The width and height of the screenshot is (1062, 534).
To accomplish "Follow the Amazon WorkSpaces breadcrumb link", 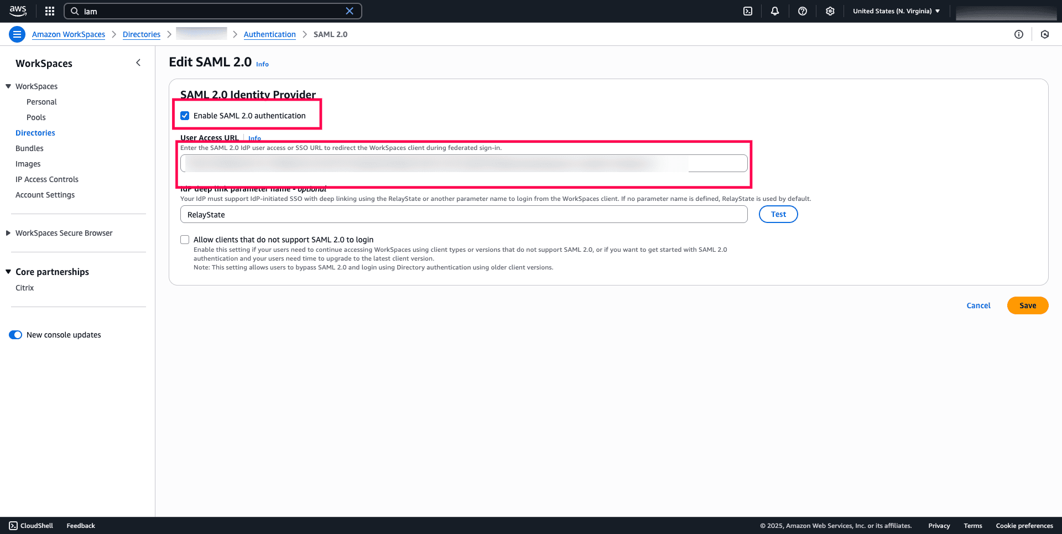I will click(x=69, y=34).
